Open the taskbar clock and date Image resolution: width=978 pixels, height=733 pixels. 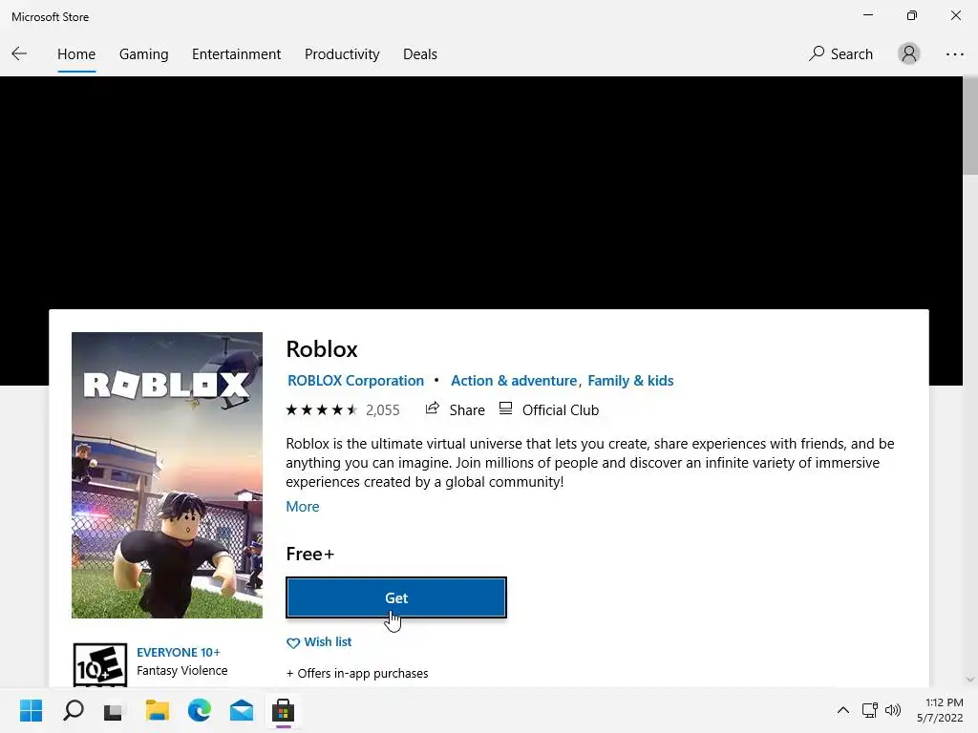point(940,710)
